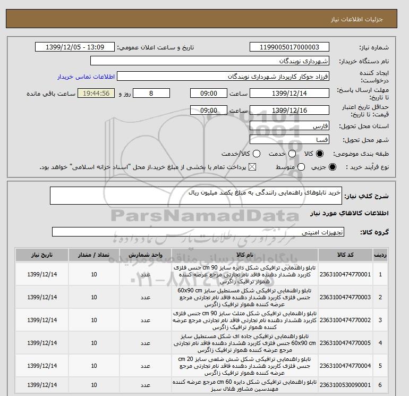Click row 5 item name hexagonal 20 cm sign
This screenshot has width=409, height=396.
tap(245, 366)
